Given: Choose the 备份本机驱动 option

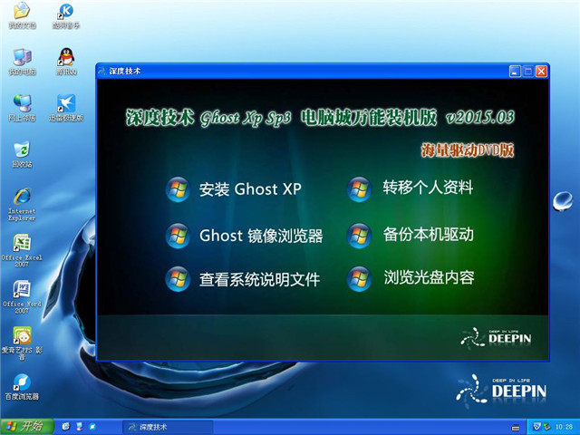Looking at the screenshot, I should [x=411, y=235].
